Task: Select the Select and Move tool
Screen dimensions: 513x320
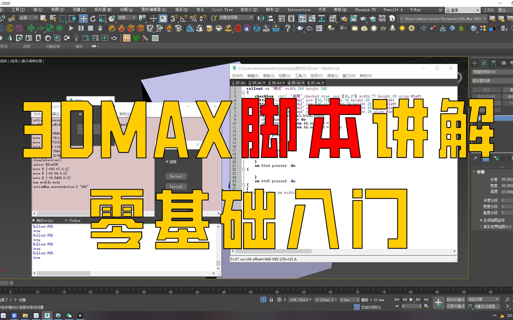Action: click(83, 19)
